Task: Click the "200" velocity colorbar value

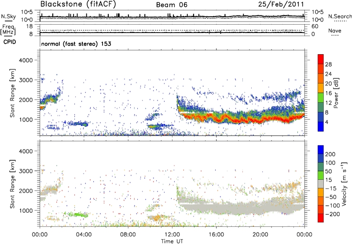Action: tap(330, 154)
